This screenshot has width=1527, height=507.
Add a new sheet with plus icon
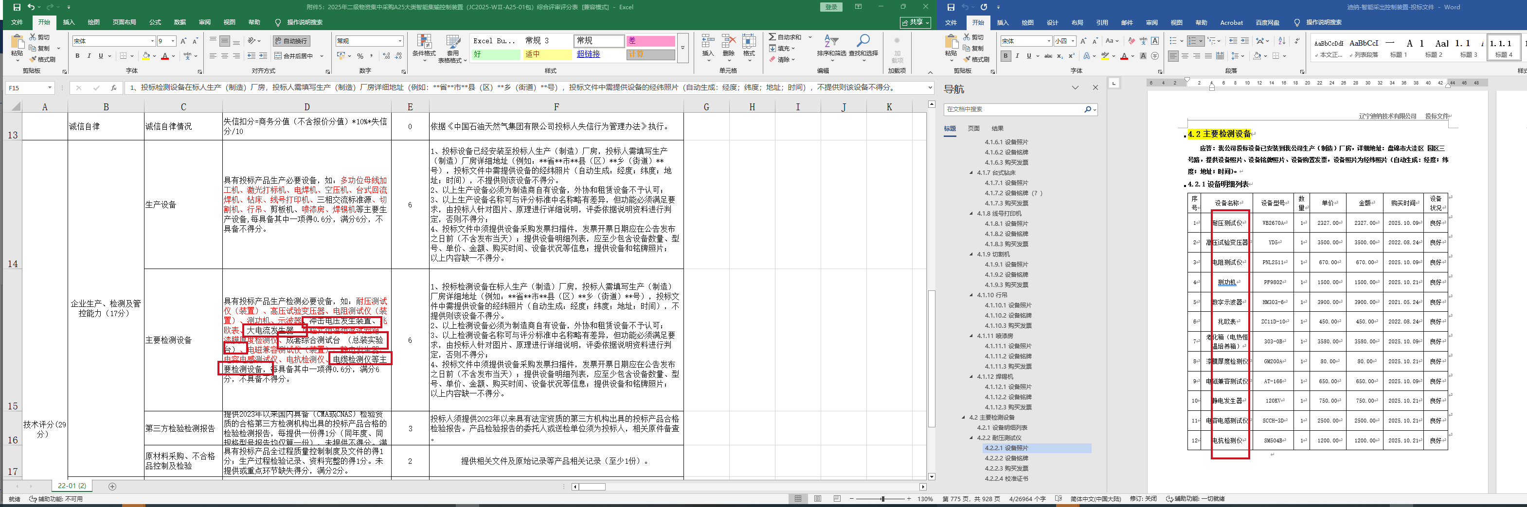pos(112,486)
